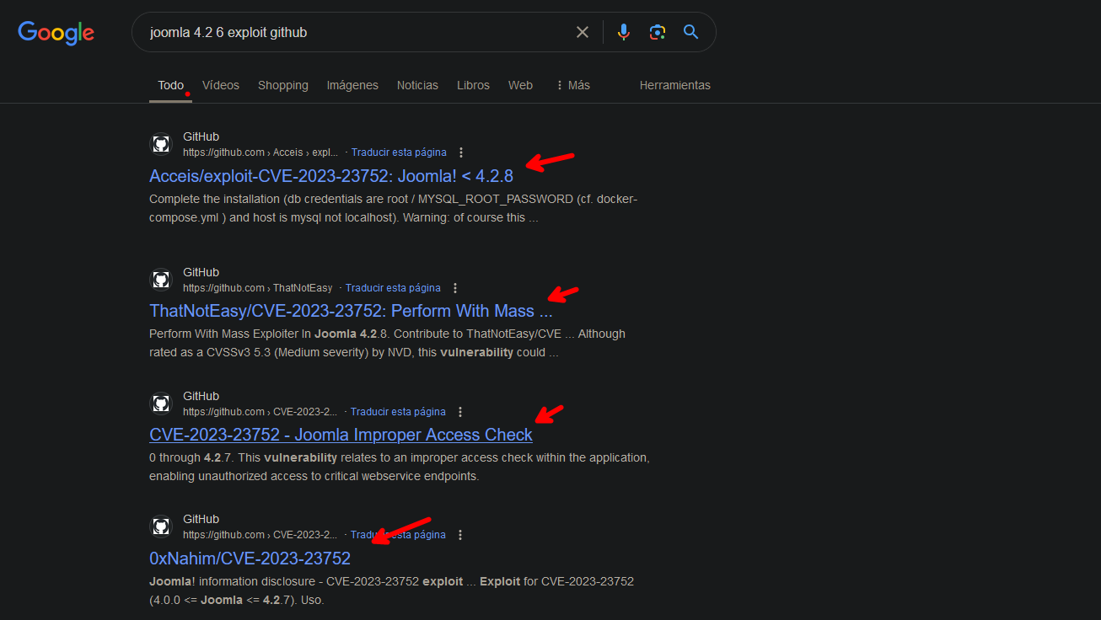Viewport: 1101px width, 620px height.
Task: Click Traducir esta página for ThatNotEasy result
Action: click(x=393, y=288)
